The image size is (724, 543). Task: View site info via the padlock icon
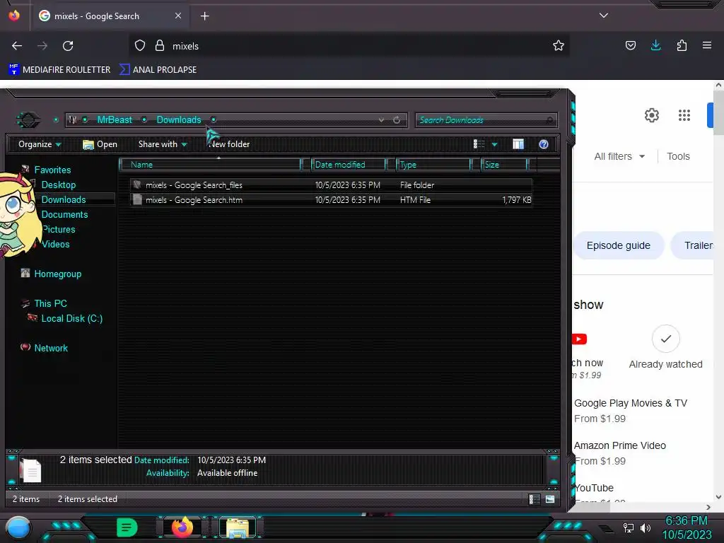(160, 46)
